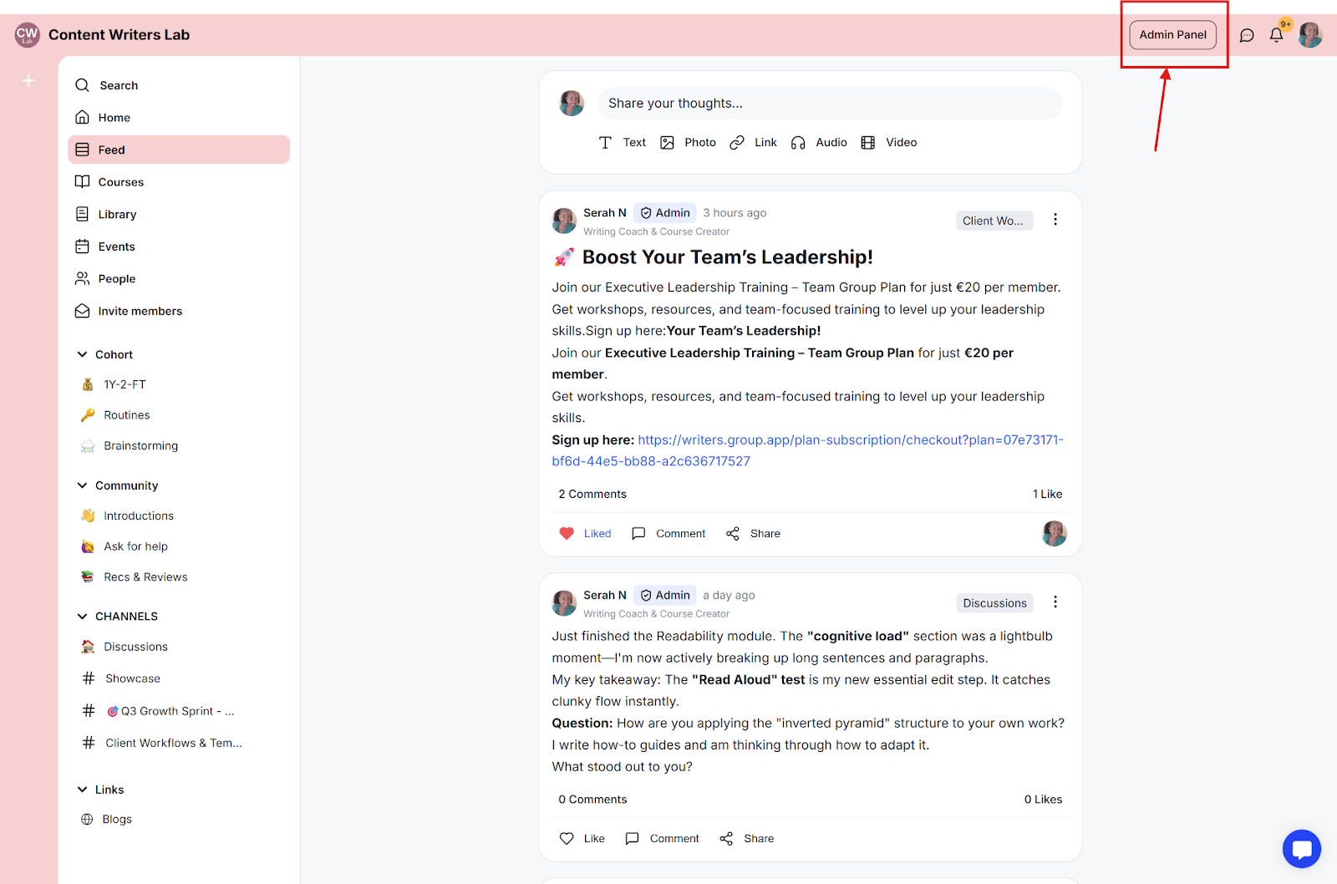Unlike the Boost Your Team's Leadership post
The image size is (1337, 884).
click(585, 534)
